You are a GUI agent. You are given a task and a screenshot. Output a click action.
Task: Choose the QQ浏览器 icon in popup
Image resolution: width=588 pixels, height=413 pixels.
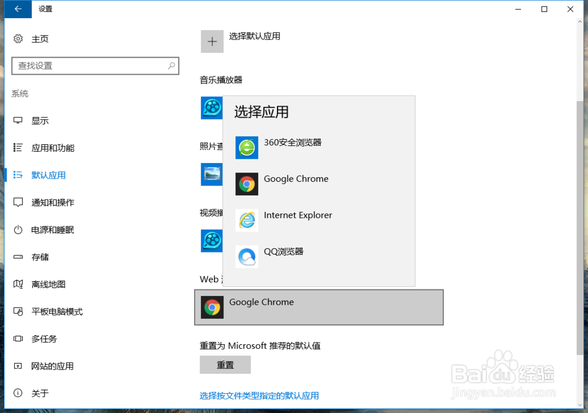pyautogui.click(x=247, y=257)
